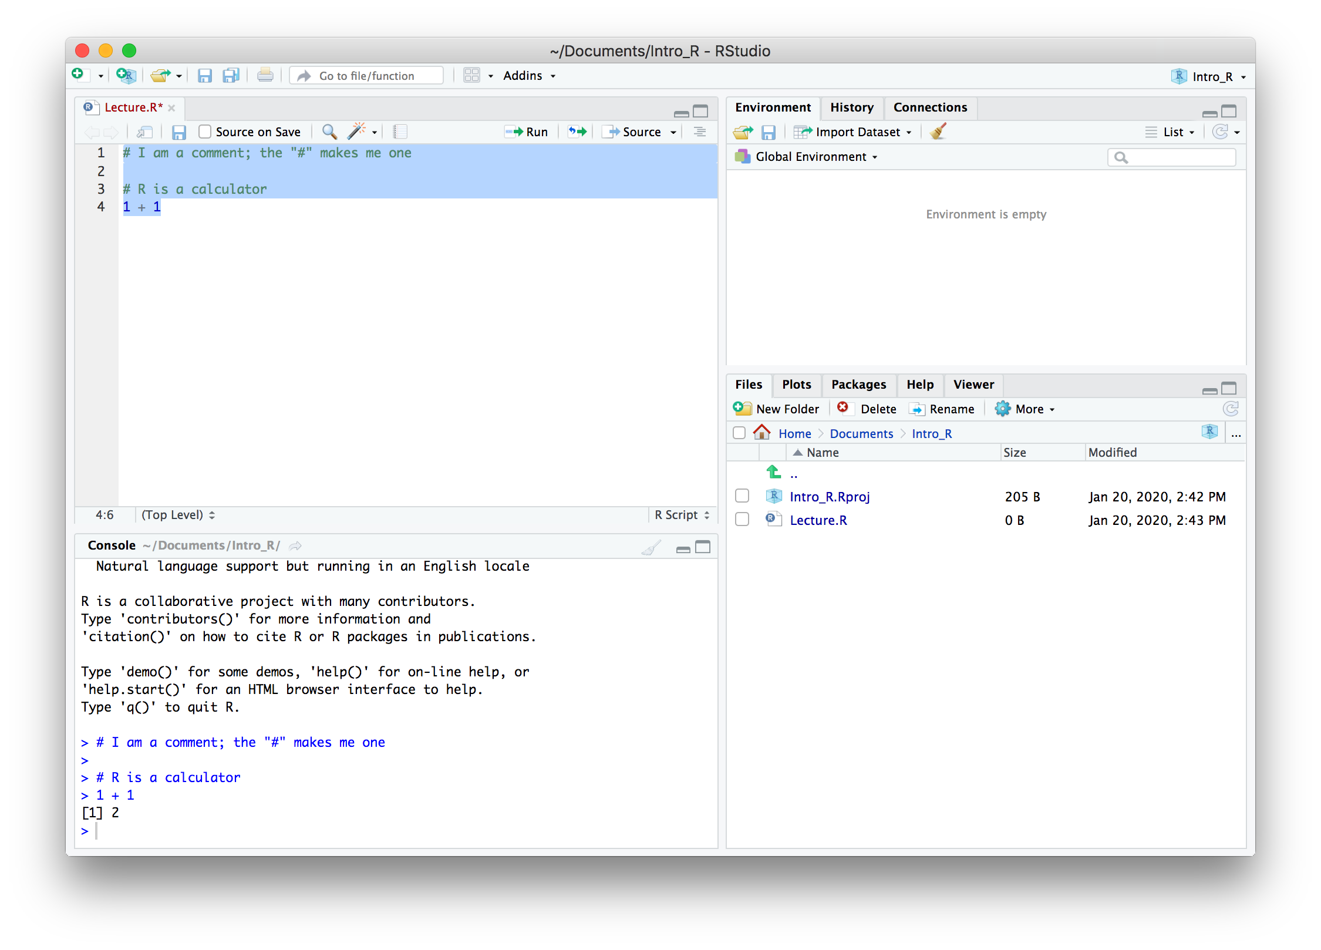Open More gear dropdown in Files
This screenshot has height=950, width=1321.
pos(1025,409)
